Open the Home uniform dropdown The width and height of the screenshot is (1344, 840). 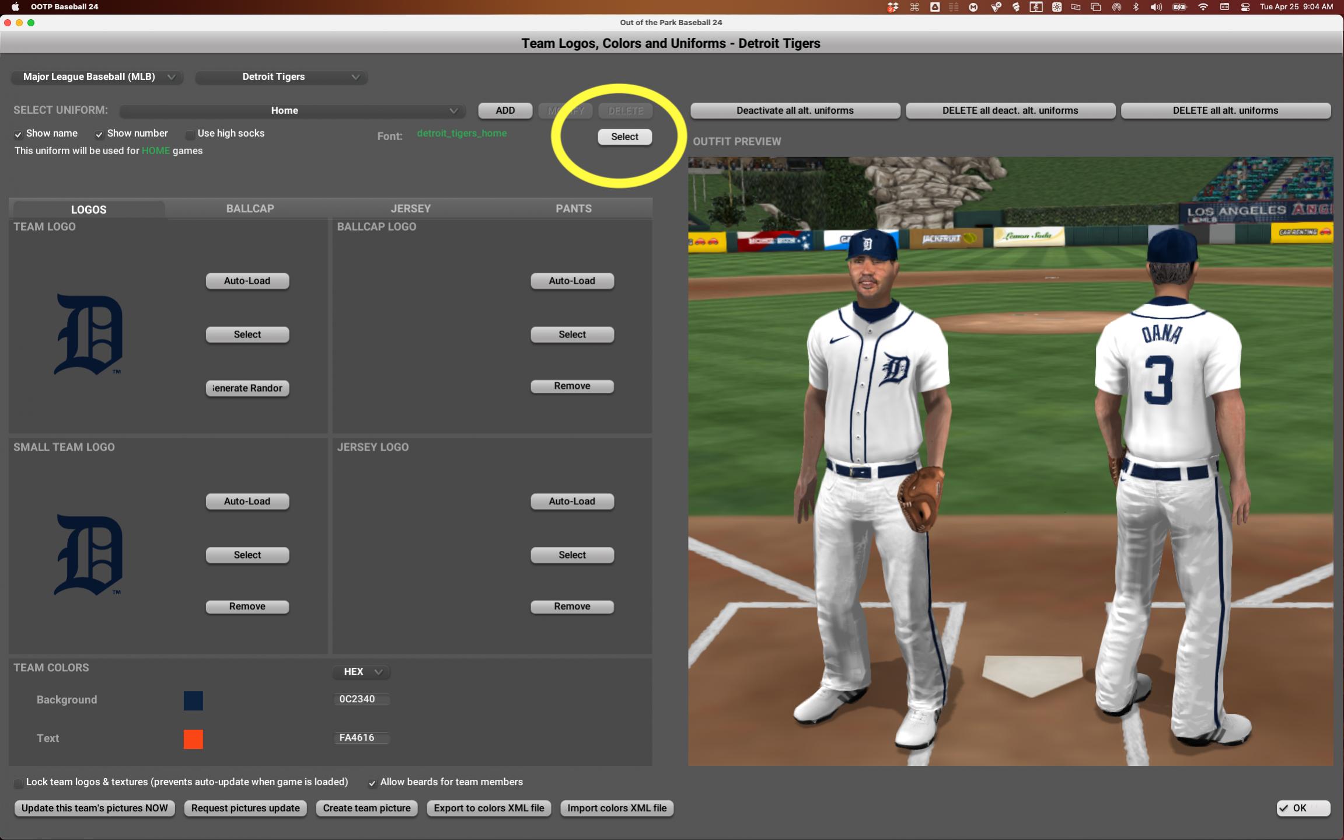[291, 110]
